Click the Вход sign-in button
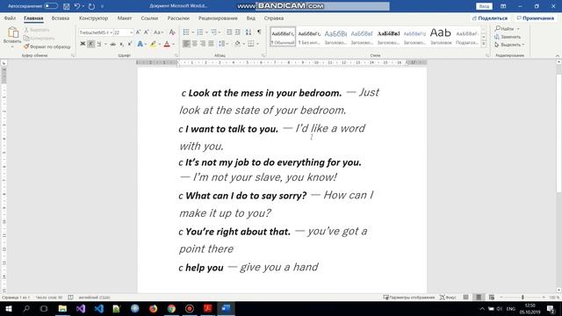Image resolution: width=562 pixels, height=316 pixels. (484, 6)
